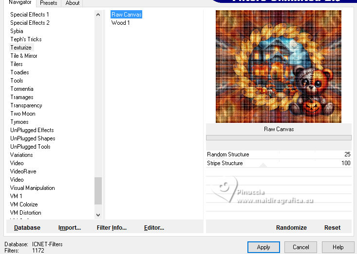This screenshot has height=254, width=357.
Task: Select UnPlugged Tools category
Action: [30, 147]
